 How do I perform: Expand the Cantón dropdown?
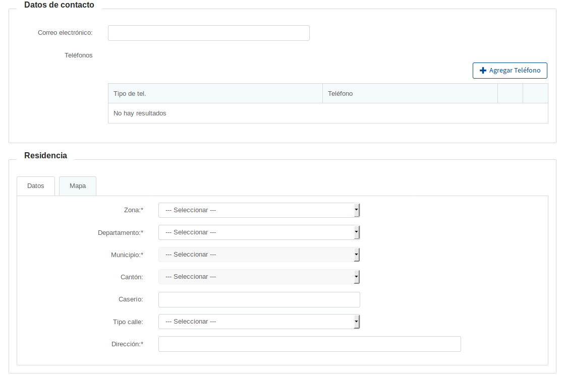coord(259,277)
